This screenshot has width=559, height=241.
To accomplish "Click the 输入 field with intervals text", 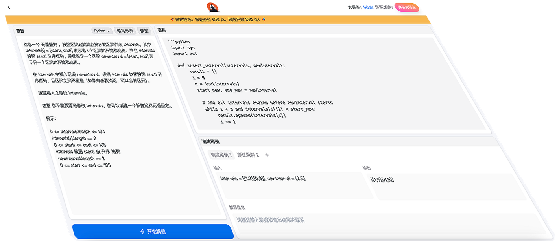I will click(x=295, y=185).
